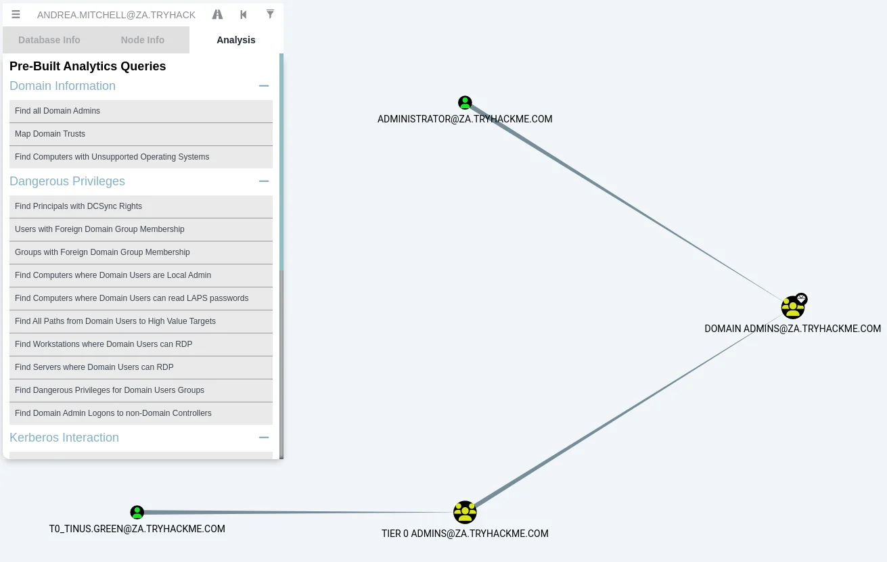Open the filter funnel icon
The image size is (887, 562).
pyautogui.click(x=270, y=14)
